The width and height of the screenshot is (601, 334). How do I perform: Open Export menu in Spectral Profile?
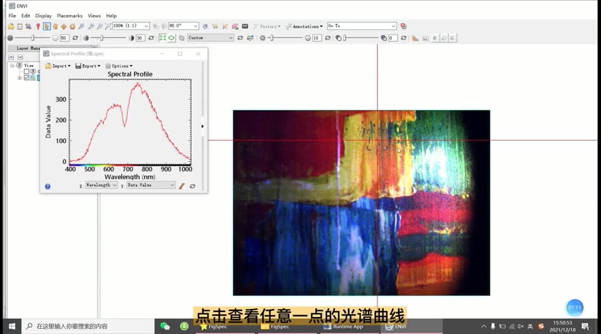coord(88,66)
